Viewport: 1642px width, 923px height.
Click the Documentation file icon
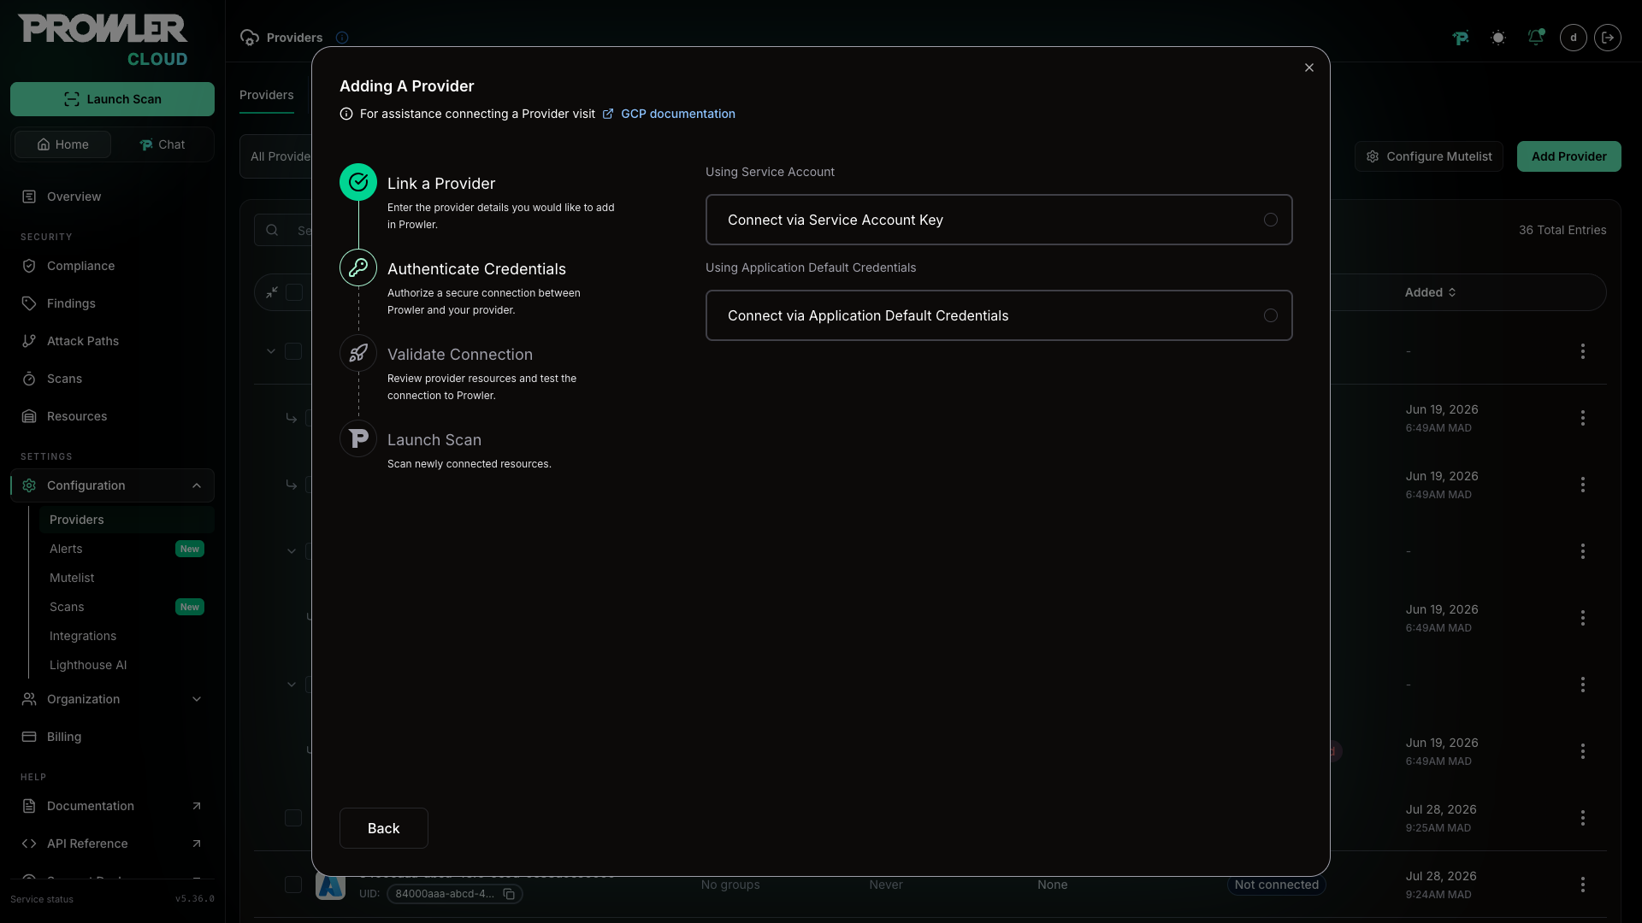(x=29, y=806)
